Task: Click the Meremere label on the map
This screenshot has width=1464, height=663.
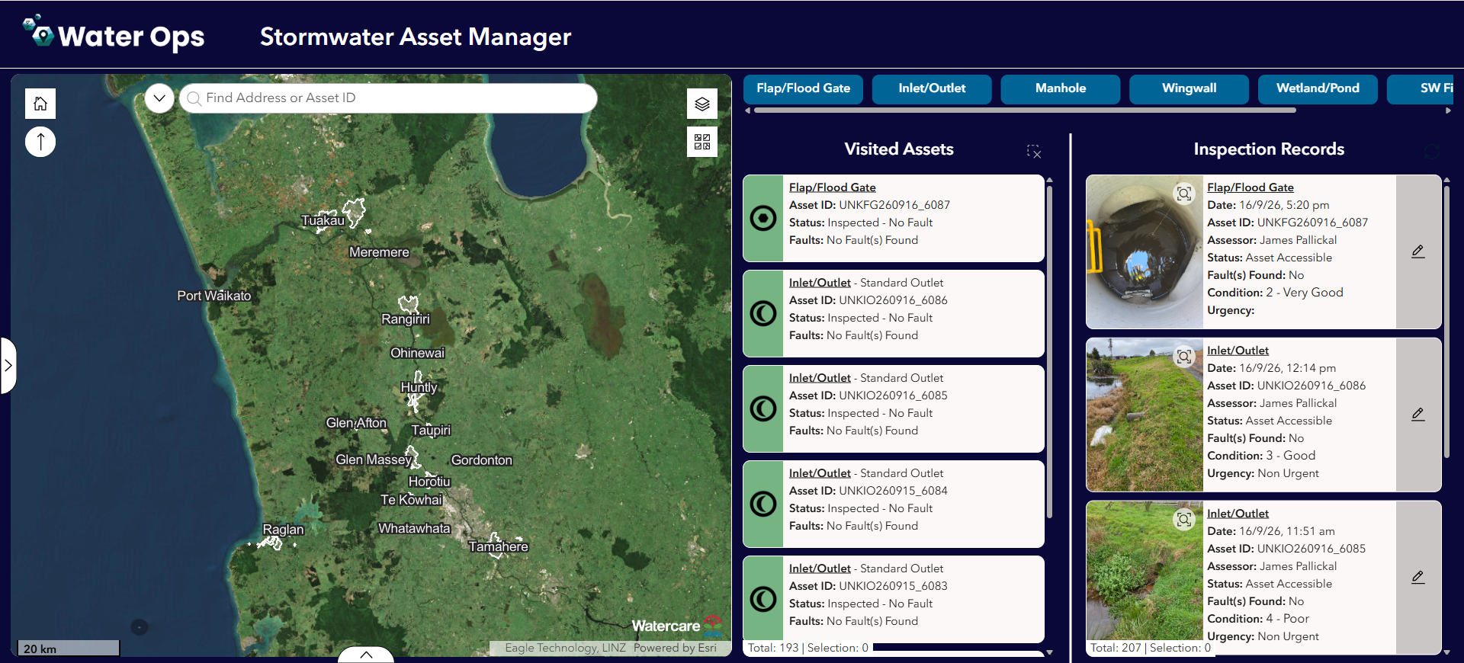Action: pos(379,252)
